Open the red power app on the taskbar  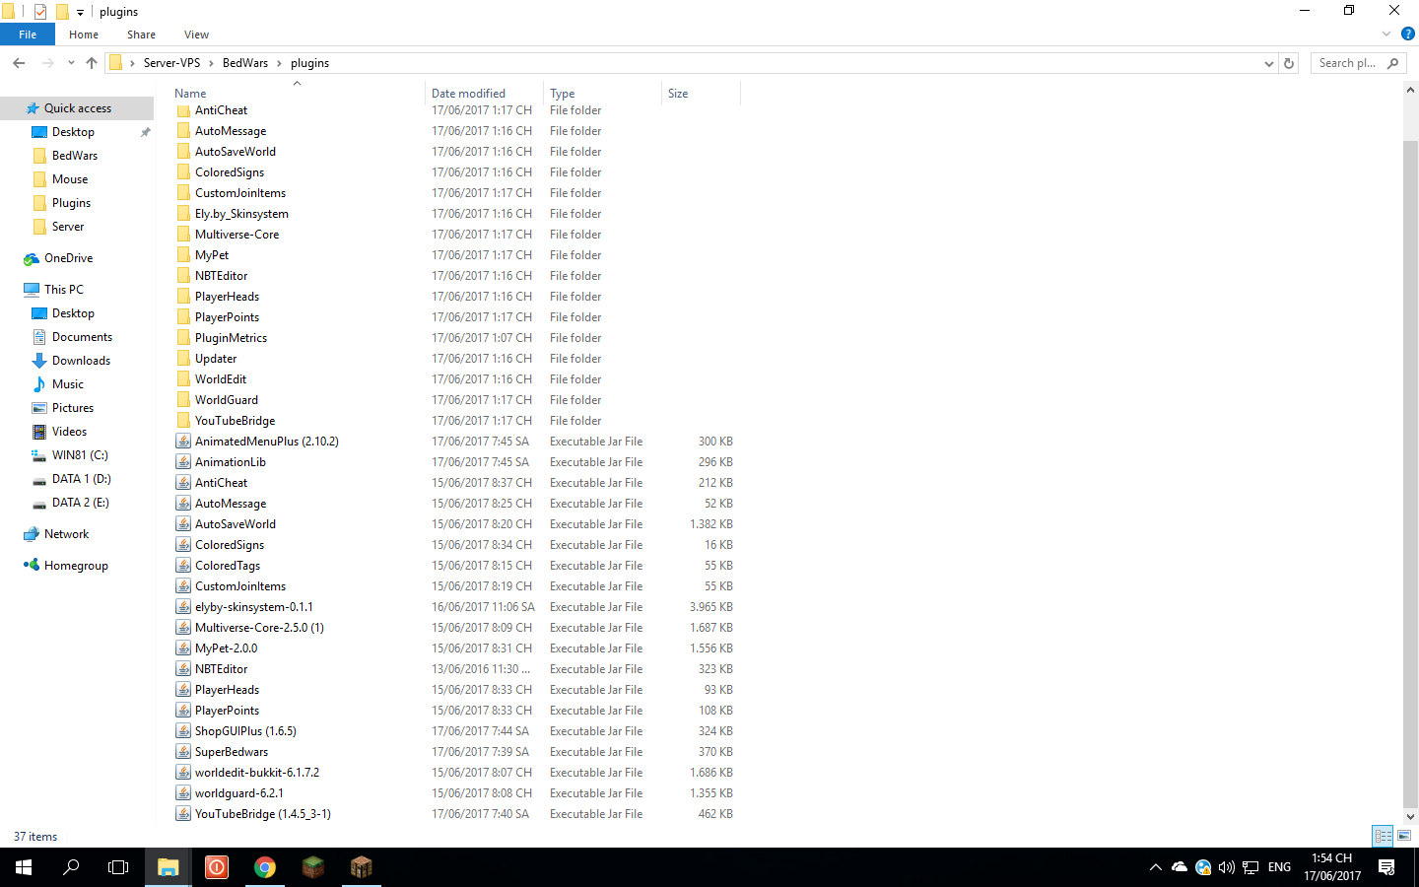coord(217,867)
